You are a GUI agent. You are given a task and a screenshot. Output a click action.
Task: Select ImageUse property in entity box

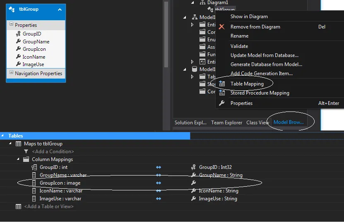pos(33,64)
